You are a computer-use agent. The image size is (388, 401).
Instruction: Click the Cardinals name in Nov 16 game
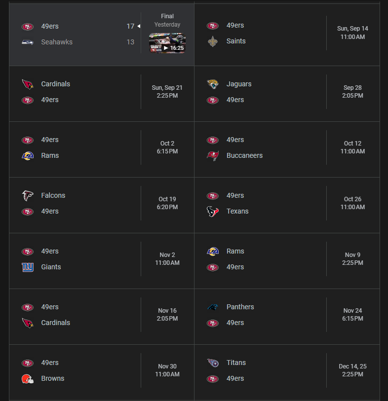56,323
